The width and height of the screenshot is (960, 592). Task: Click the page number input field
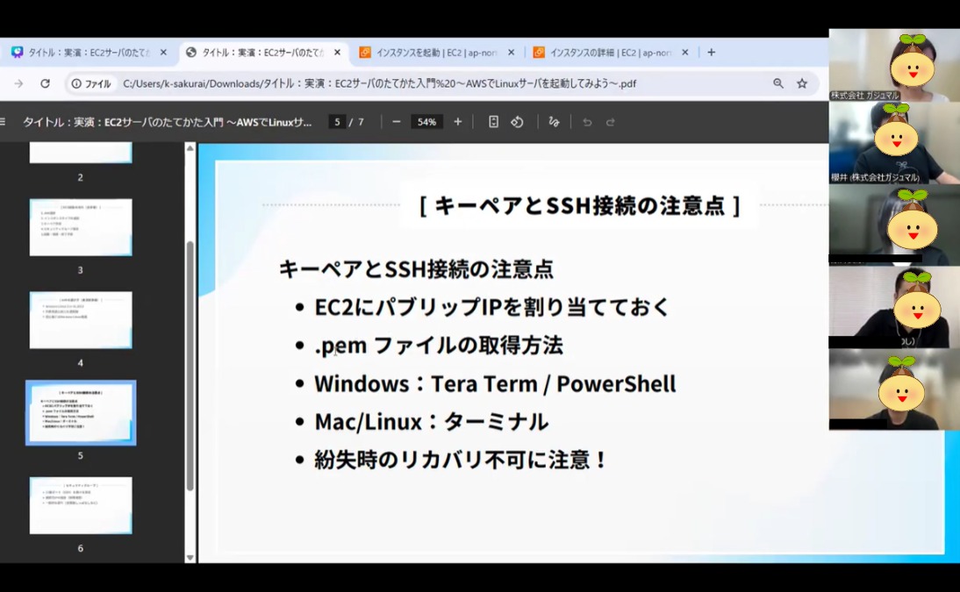point(337,122)
